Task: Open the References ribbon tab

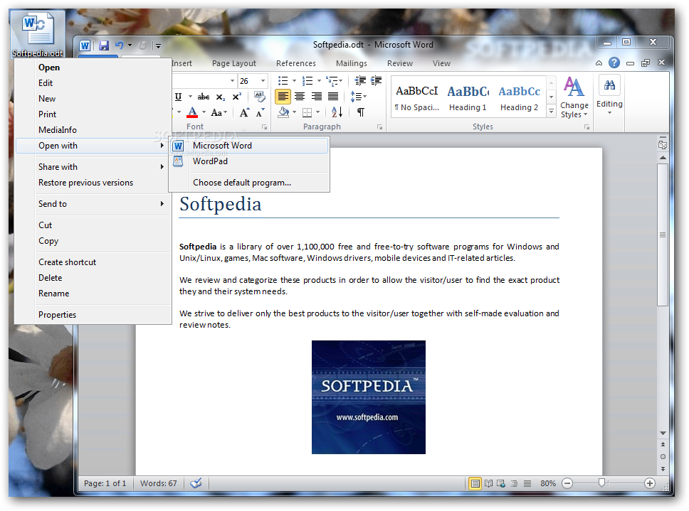Action: pos(295,63)
